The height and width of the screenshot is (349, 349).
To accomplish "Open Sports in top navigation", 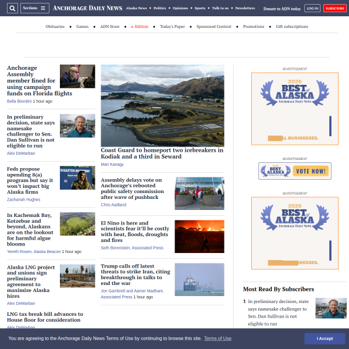I will pyautogui.click(x=200, y=8).
